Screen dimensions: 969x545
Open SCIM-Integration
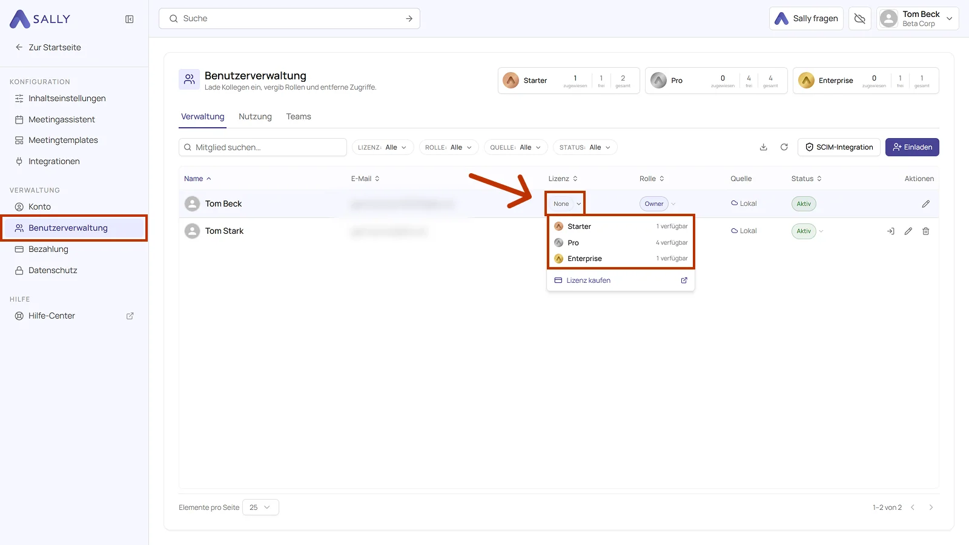pyautogui.click(x=839, y=147)
